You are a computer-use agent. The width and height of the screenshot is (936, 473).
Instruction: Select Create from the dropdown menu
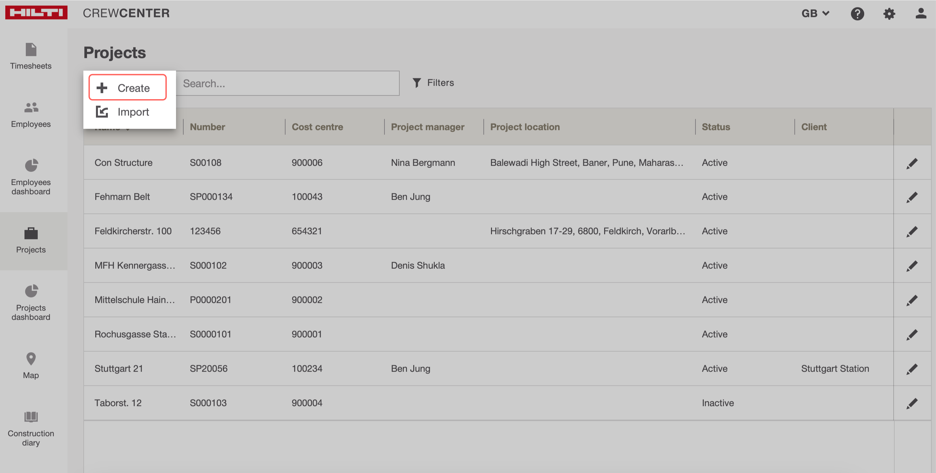pyautogui.click(x=127, y=88)
